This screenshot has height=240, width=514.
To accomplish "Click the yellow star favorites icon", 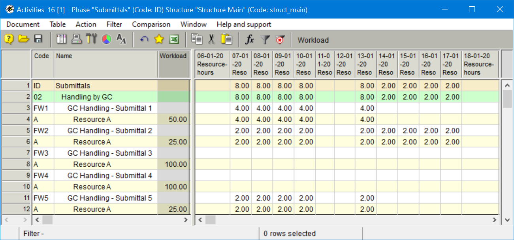I will point(159,39).
